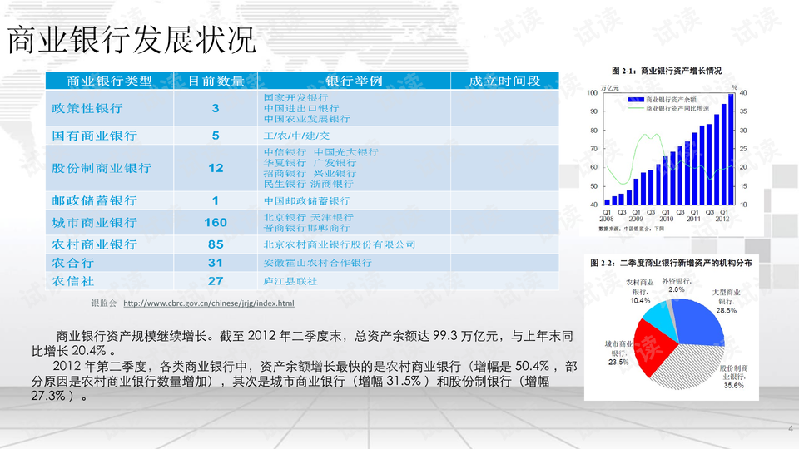Click the slide title 商业银行发展状况
799x449 pixels.
(132, 40)
